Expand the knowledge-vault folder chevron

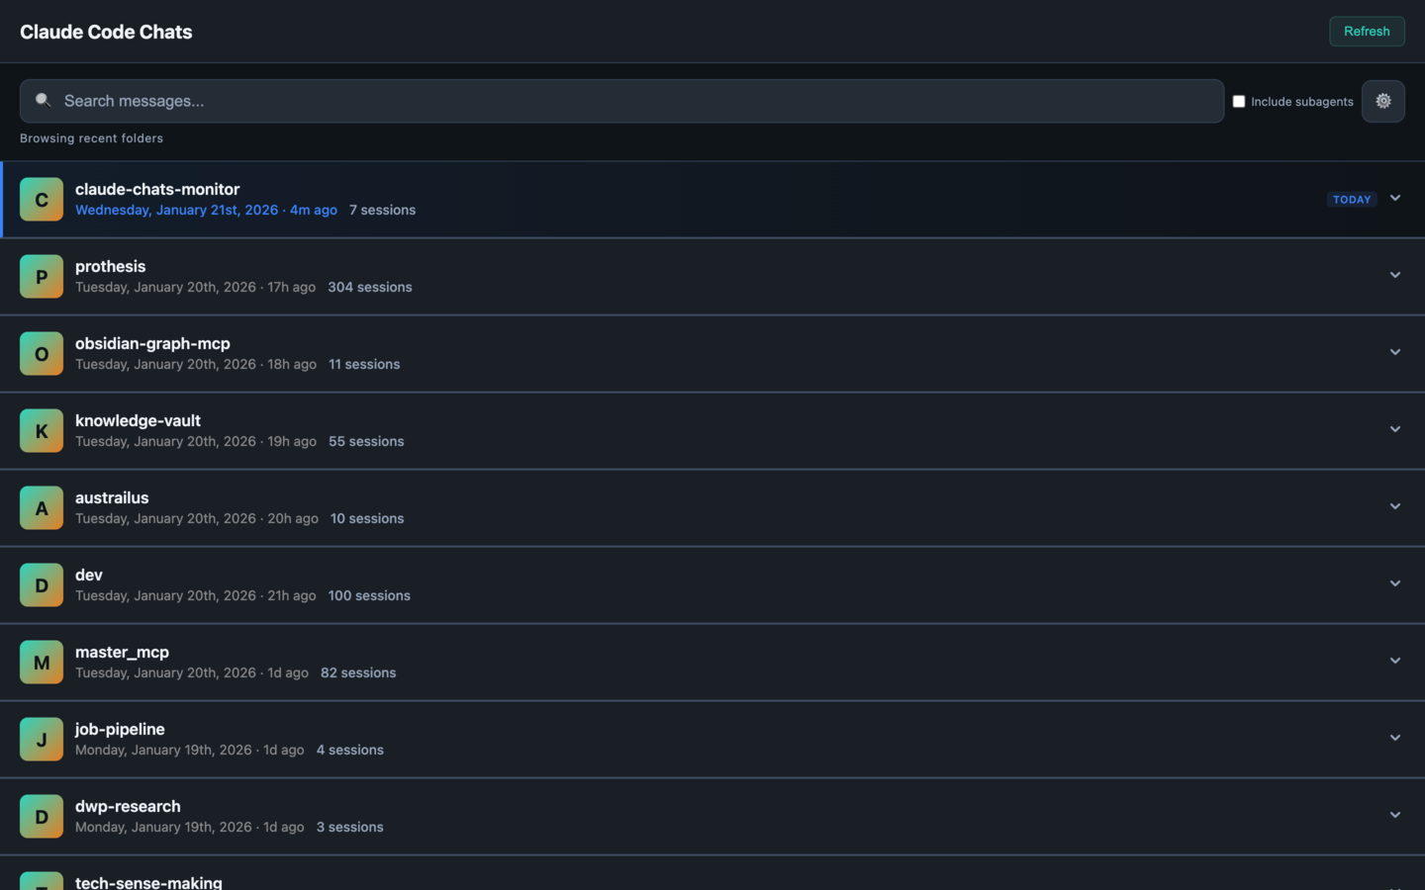pos(1395,429)
